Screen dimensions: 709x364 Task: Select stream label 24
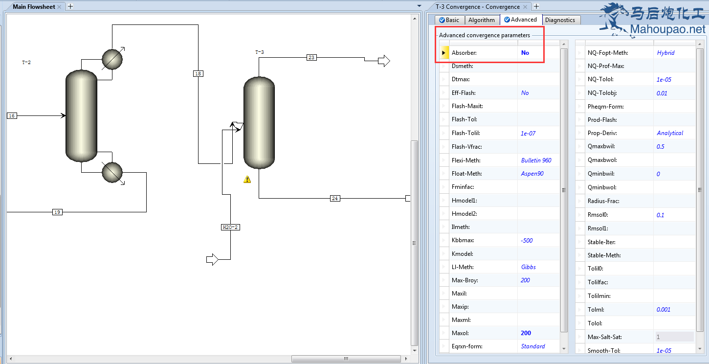click(x=335, y=198)
